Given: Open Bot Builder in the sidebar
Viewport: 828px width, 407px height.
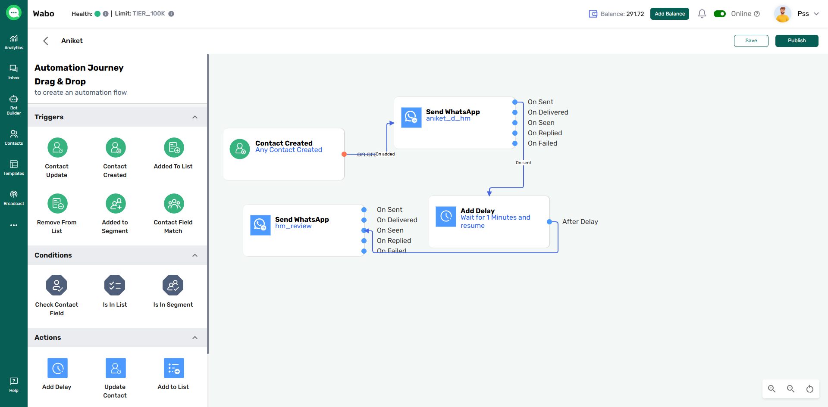Looking at the screenshot, I should tap(14, 105).
